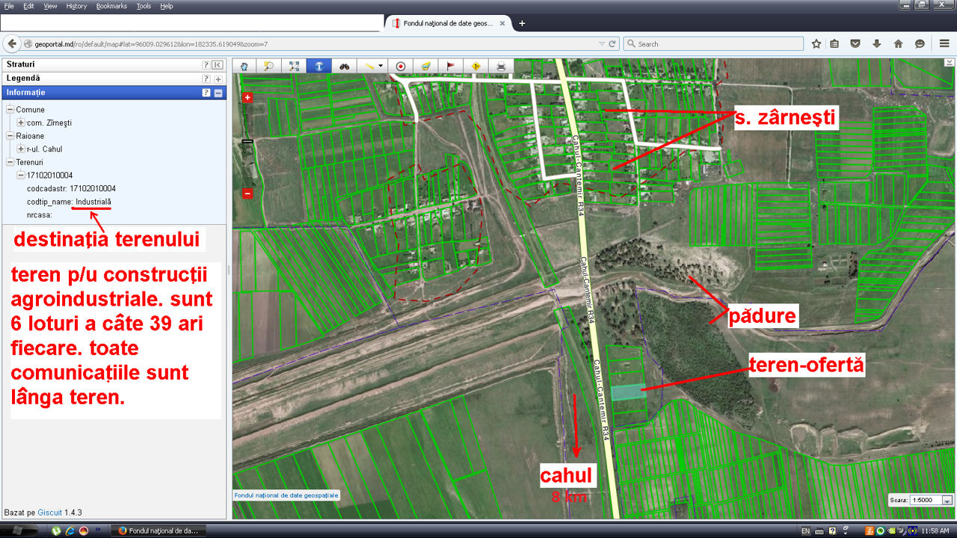Click Fondul național de da... taskbar button
The height and width of the screenshot is (538, 957).
click(159, 531)
